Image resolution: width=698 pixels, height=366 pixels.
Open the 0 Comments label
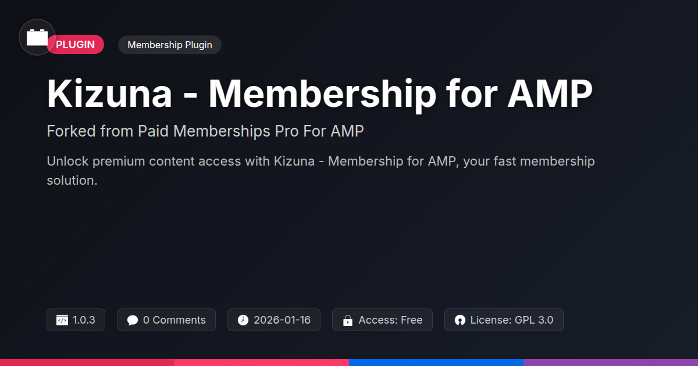pyautogui.click(x=174, y=320)
